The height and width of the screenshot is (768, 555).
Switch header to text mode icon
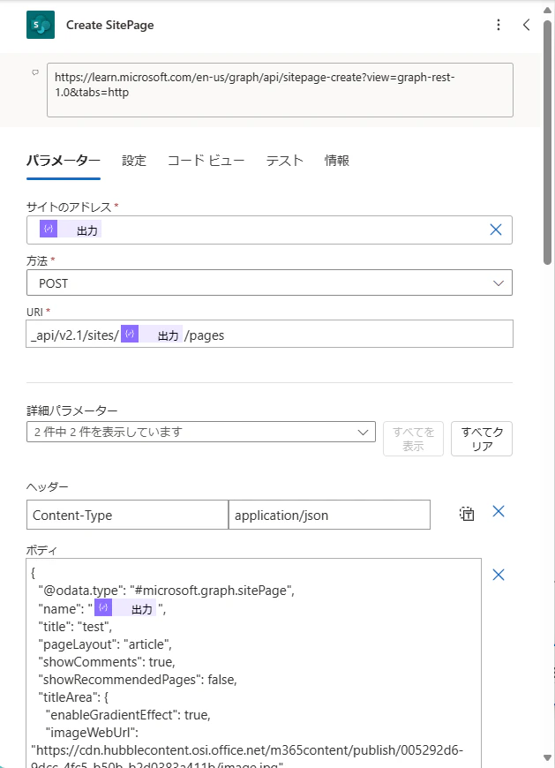[x=467, y=513]
